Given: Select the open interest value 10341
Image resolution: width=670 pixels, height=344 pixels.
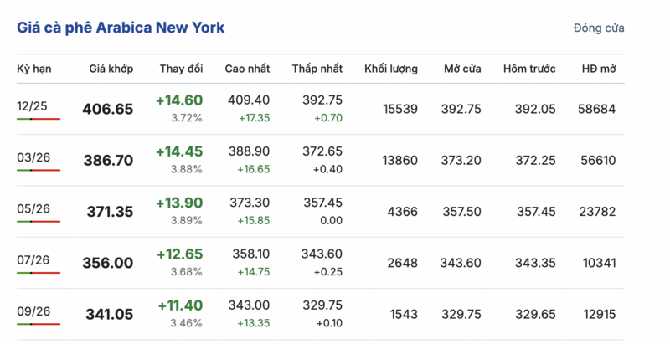Looking at the screenshot, I should point(596,263).
